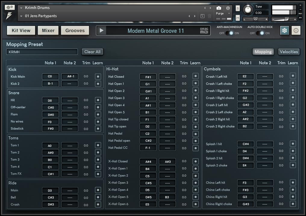Click the Kick Main Note 2 field A#-1
The height and width of the screenshot is (216, 306).
click(x=70, y=76)
